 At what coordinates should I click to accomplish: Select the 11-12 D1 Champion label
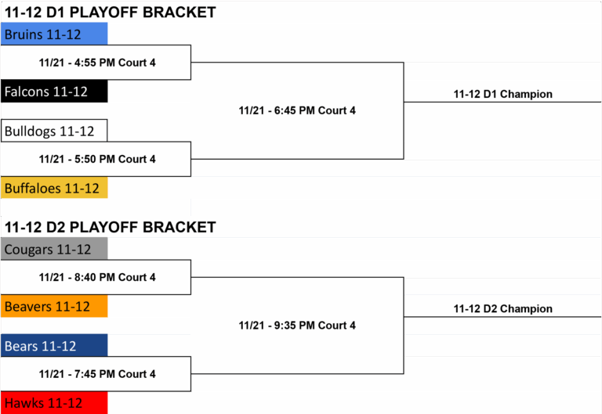(x=503, y=94)
